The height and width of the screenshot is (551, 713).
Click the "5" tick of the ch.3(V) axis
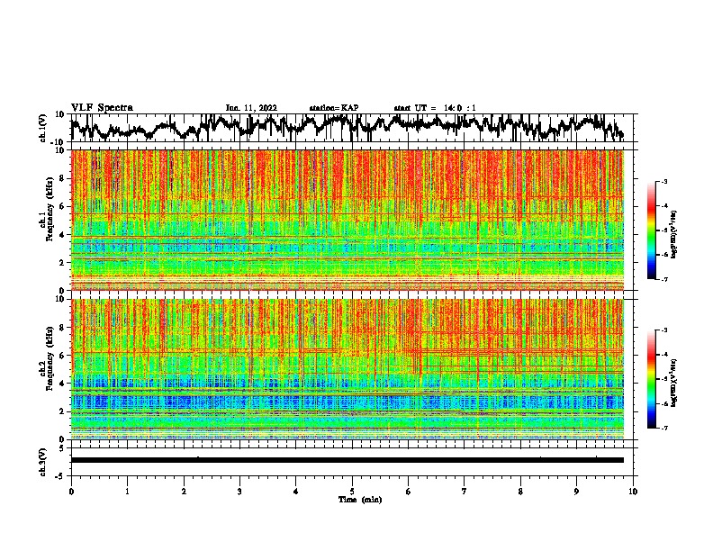click(62, 448)
